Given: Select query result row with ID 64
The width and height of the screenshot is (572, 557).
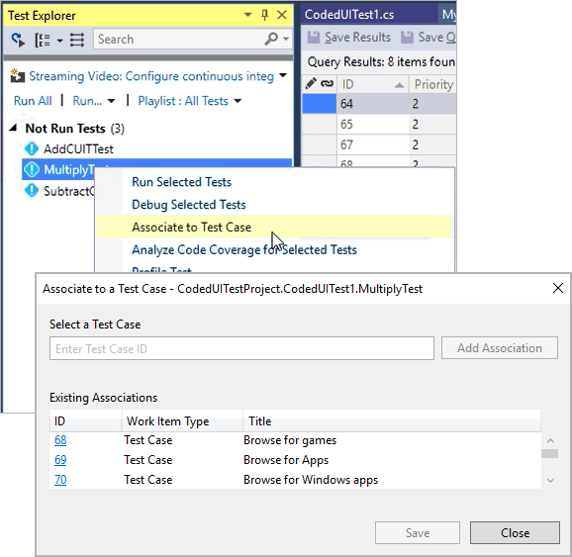Looking at the screenshot, I should pyautogui.click(x=379, y=104).
